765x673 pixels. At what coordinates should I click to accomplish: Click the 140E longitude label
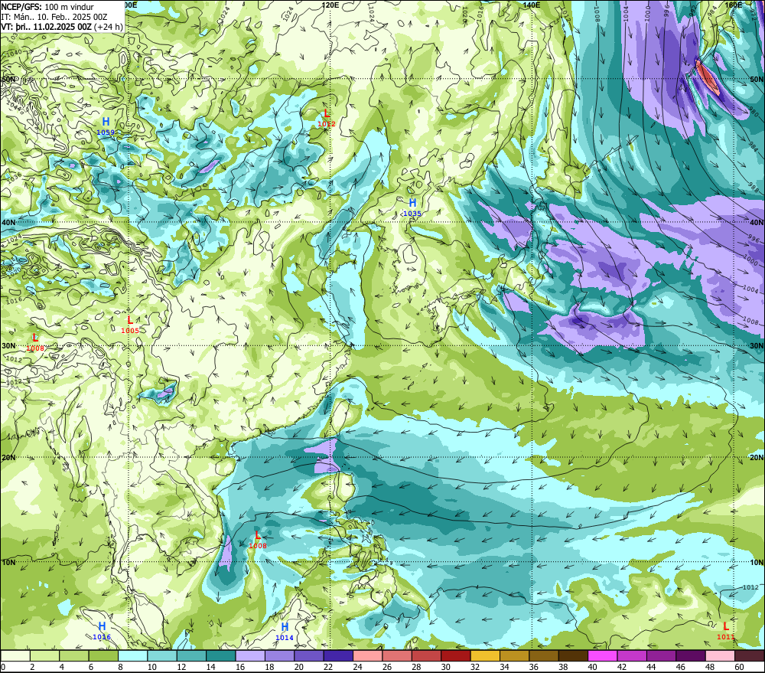click(532, 5)
